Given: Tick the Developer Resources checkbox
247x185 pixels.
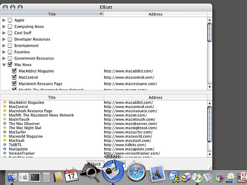Looking at the screenshot, I should tap(10, 39).
